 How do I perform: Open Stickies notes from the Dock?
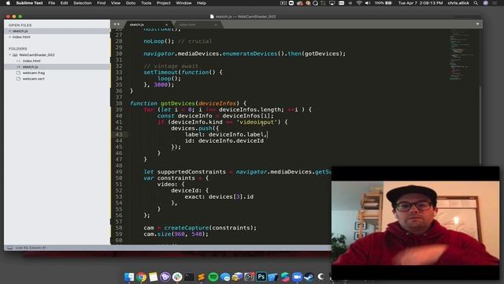154,277
